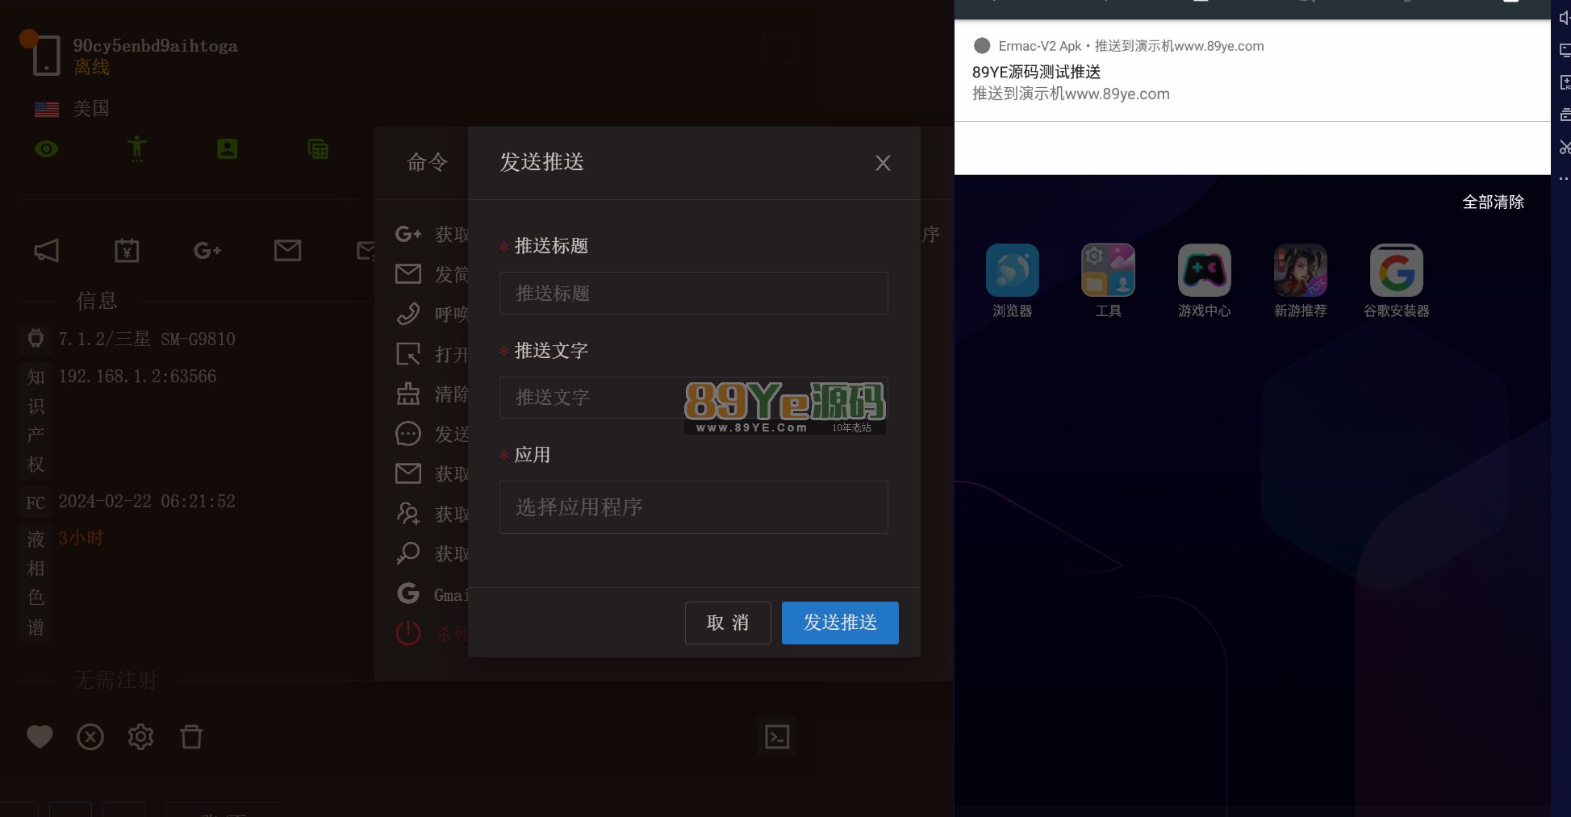Close the 发送推送 dialog with the X
1571x817 pixels.
point(883,163)
